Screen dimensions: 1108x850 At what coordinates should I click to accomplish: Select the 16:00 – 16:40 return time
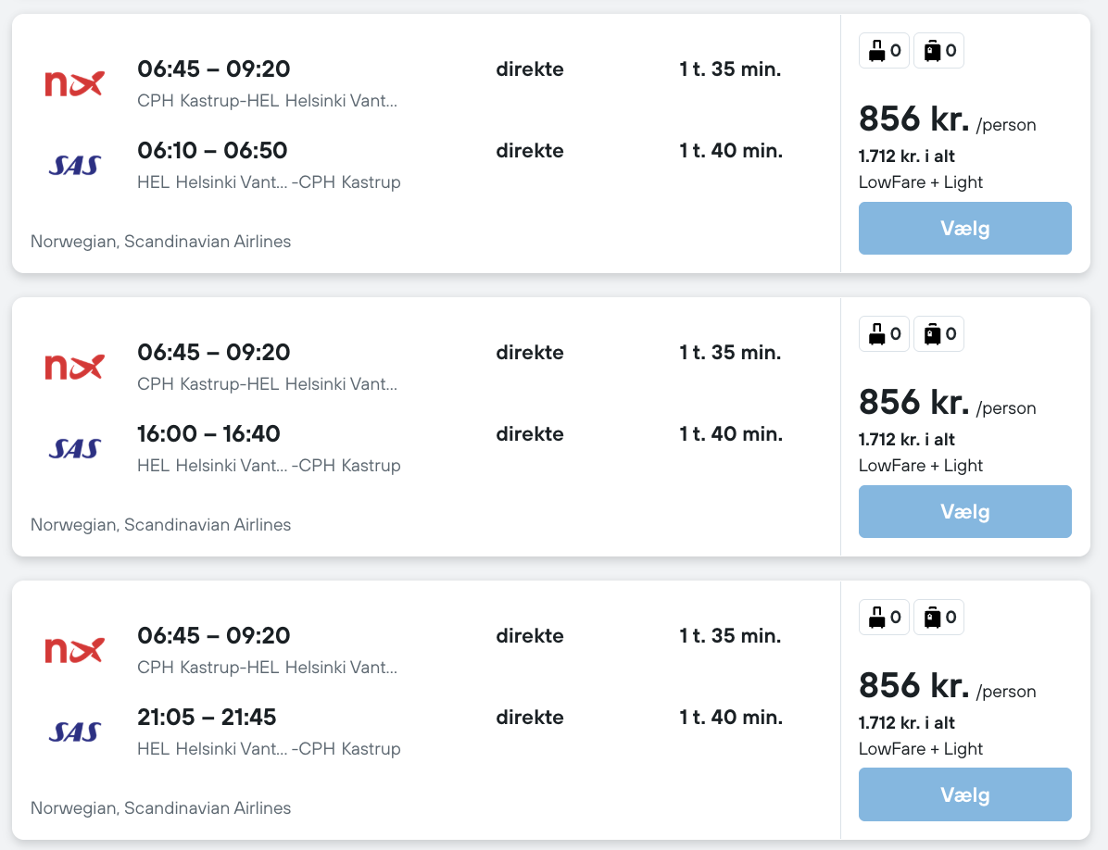[x=208, y=434]
